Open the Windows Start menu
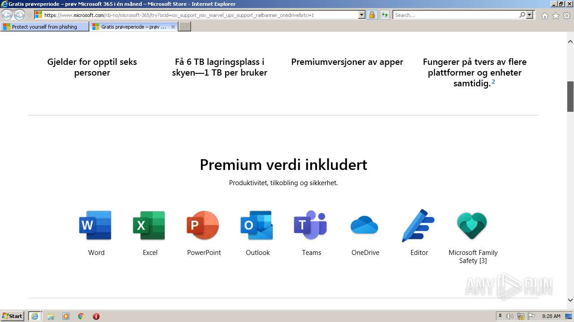574x322 pixels. click(13, 316)
